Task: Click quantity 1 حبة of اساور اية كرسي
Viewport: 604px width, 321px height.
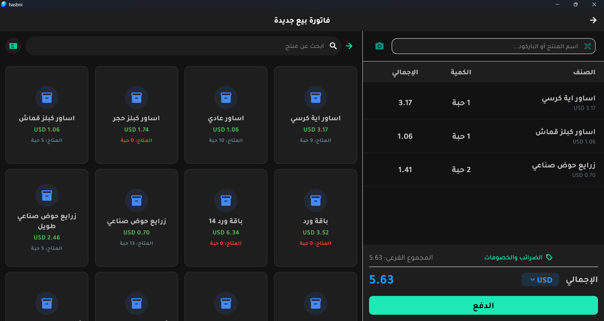Action: pos(461,103)
